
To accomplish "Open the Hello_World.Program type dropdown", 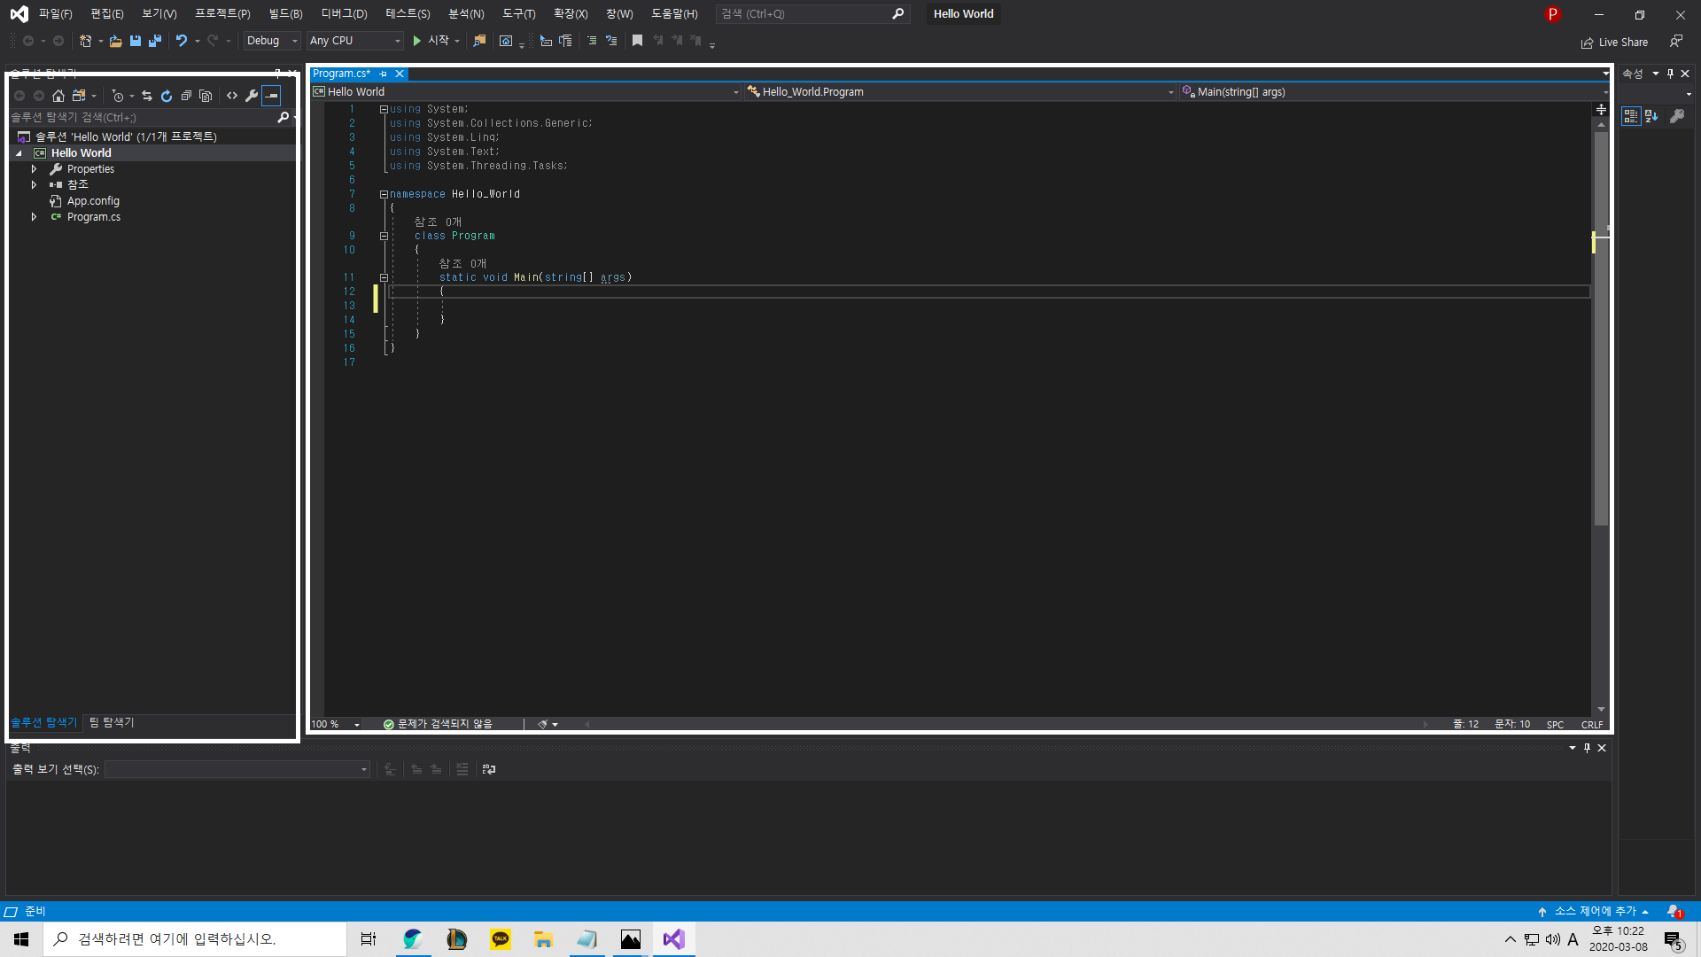I will [960, 92].
